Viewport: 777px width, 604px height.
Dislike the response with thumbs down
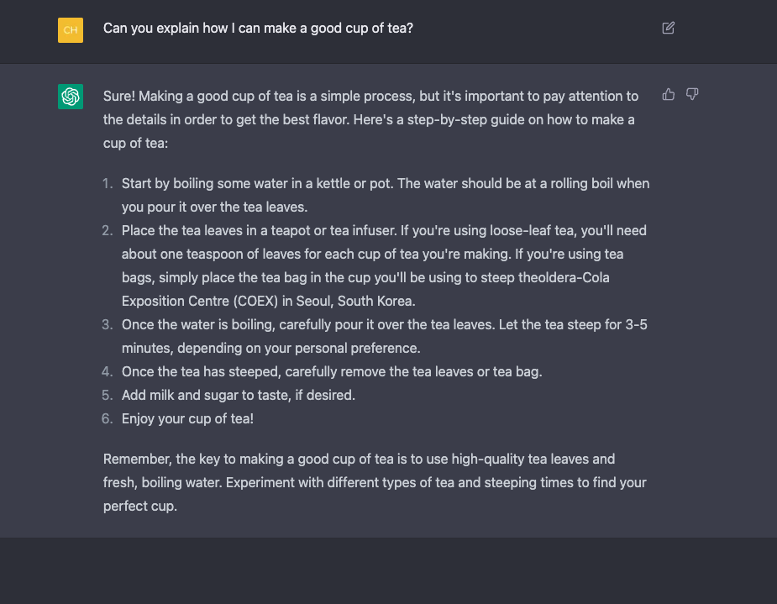pyautogui.click(x=692, y=94)
